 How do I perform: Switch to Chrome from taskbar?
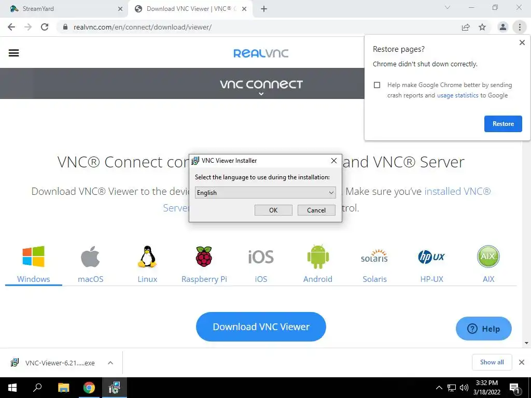(89, 388)
